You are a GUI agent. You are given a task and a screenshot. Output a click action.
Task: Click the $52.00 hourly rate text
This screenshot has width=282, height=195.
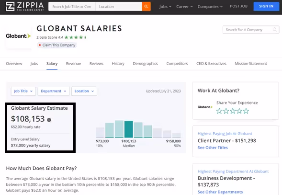[x=26, y=127]
